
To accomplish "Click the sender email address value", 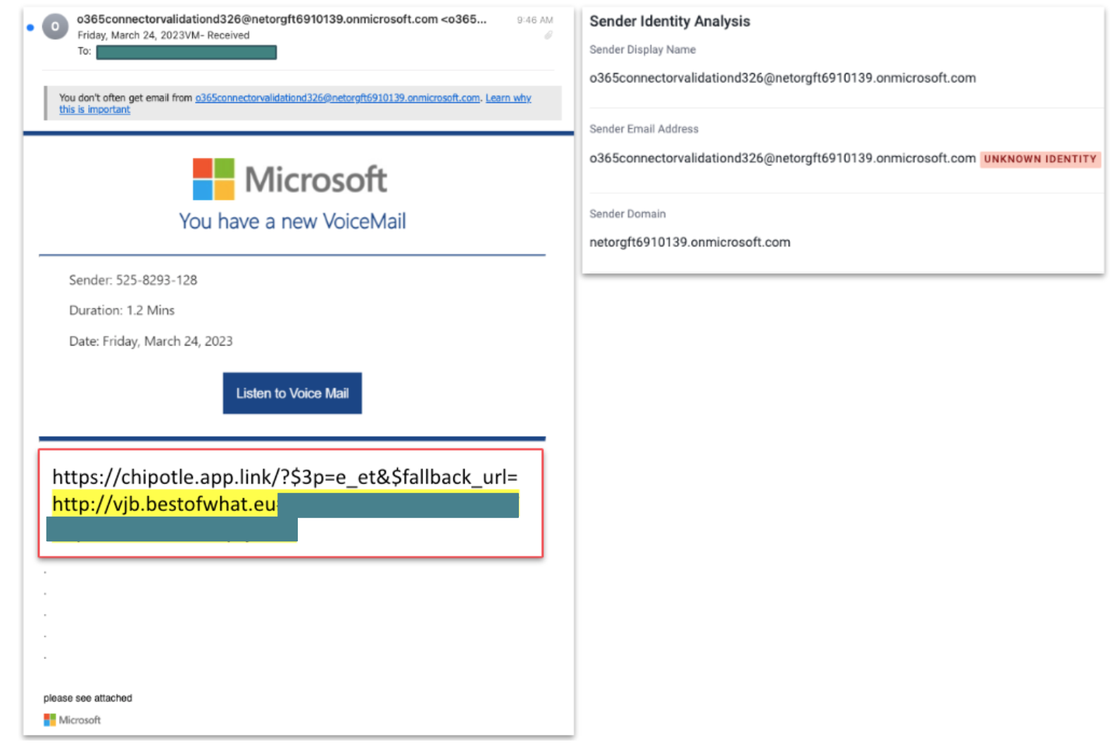I will [x=783, y=158].
